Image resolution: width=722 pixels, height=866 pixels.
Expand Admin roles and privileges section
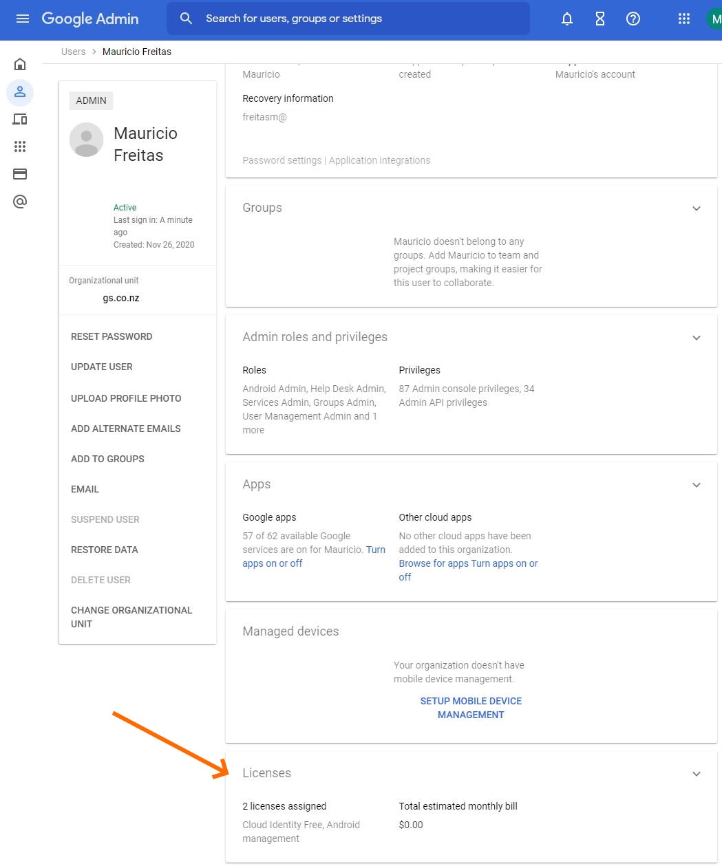[x=697, y=338]
